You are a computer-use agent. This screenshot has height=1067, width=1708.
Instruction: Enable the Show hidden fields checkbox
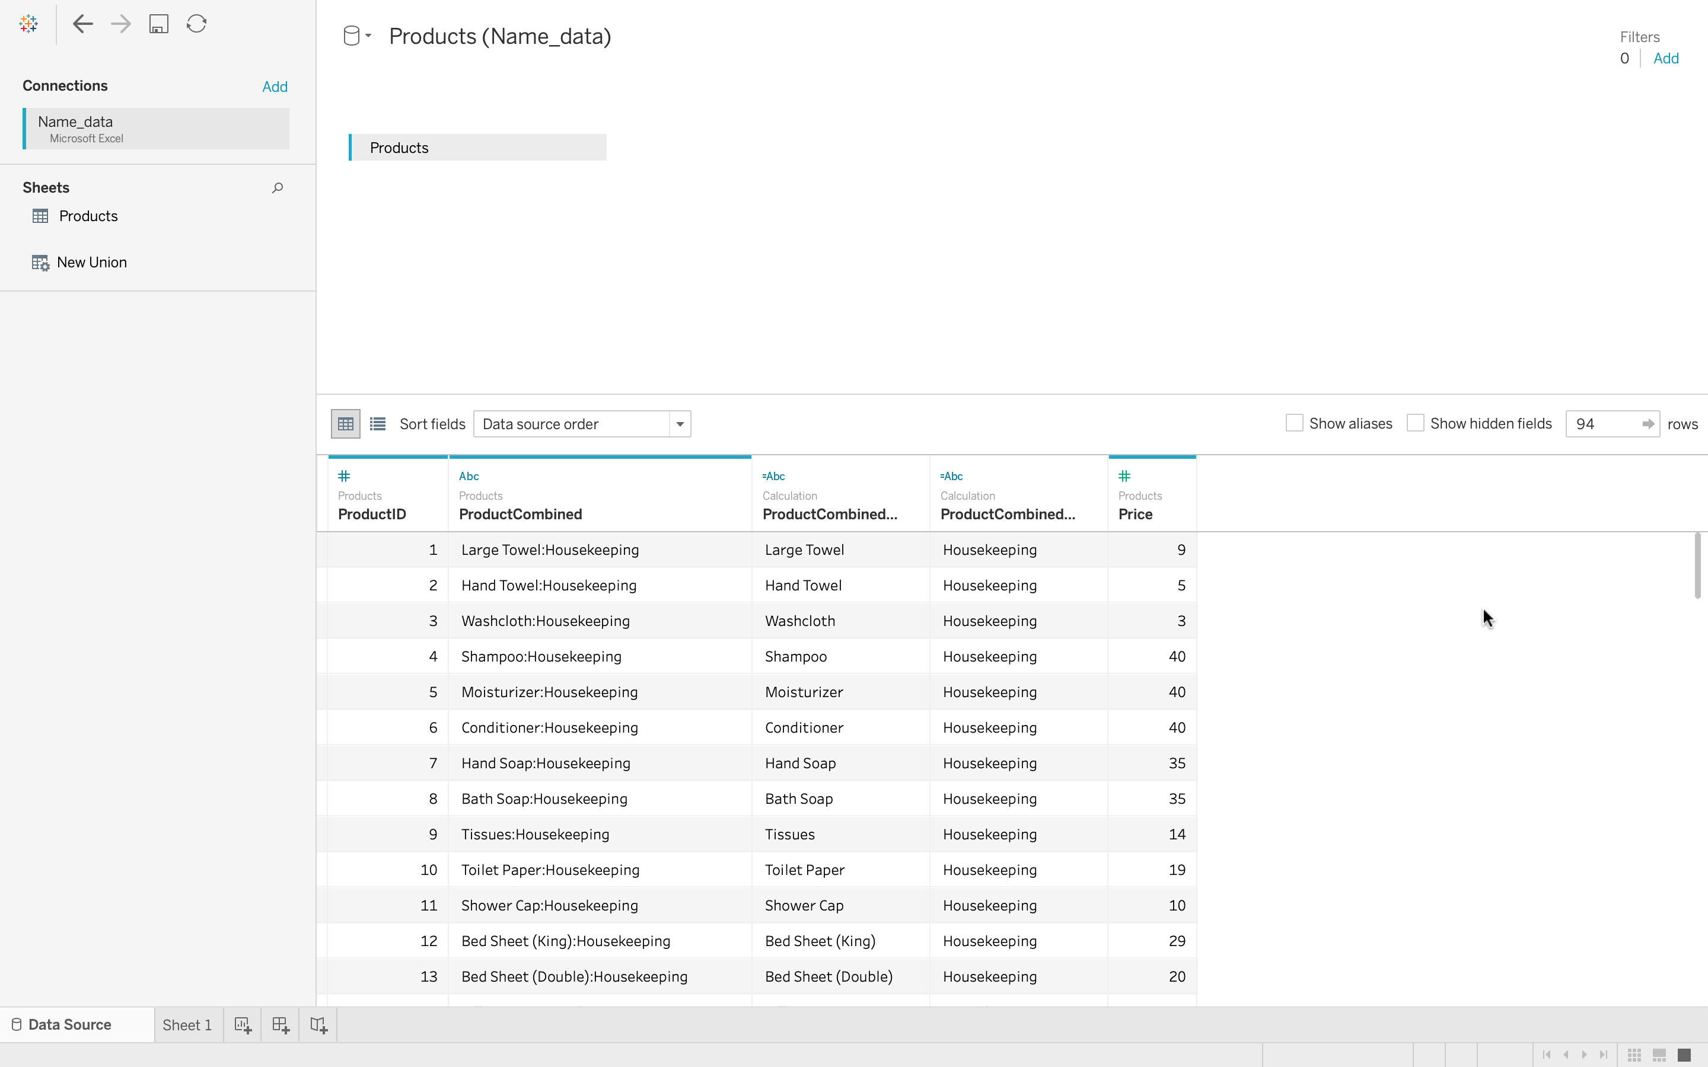(1414, 423)
